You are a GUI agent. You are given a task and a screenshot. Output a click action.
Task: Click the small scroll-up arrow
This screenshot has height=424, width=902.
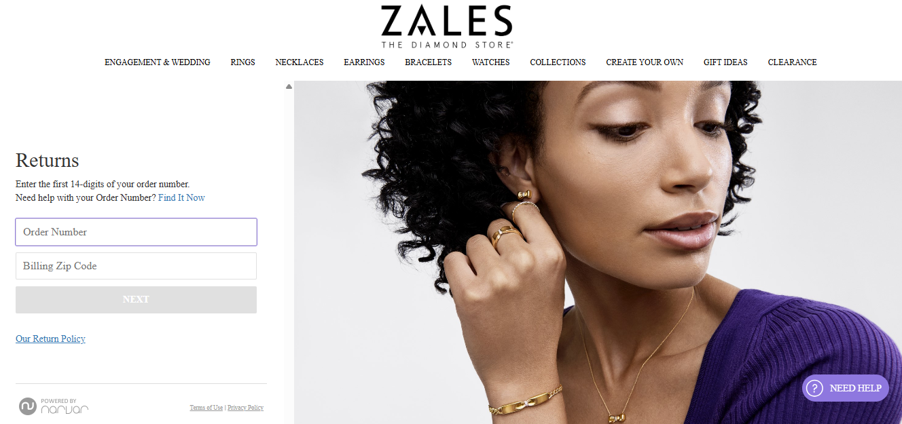289,86
